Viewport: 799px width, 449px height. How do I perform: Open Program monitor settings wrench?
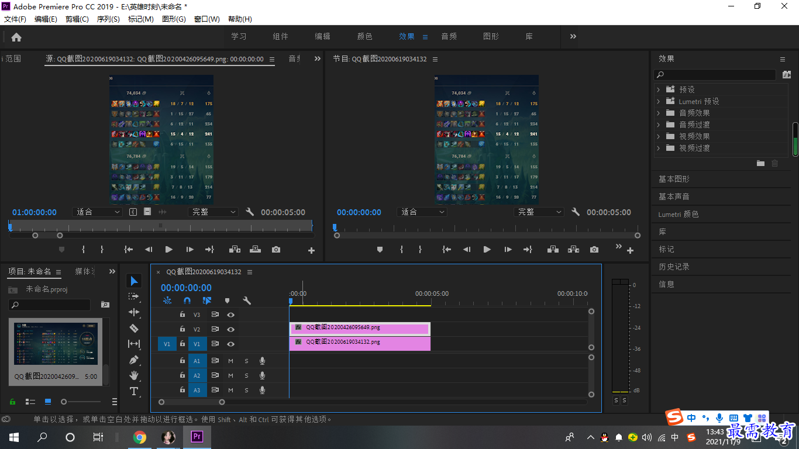(576, 212)
